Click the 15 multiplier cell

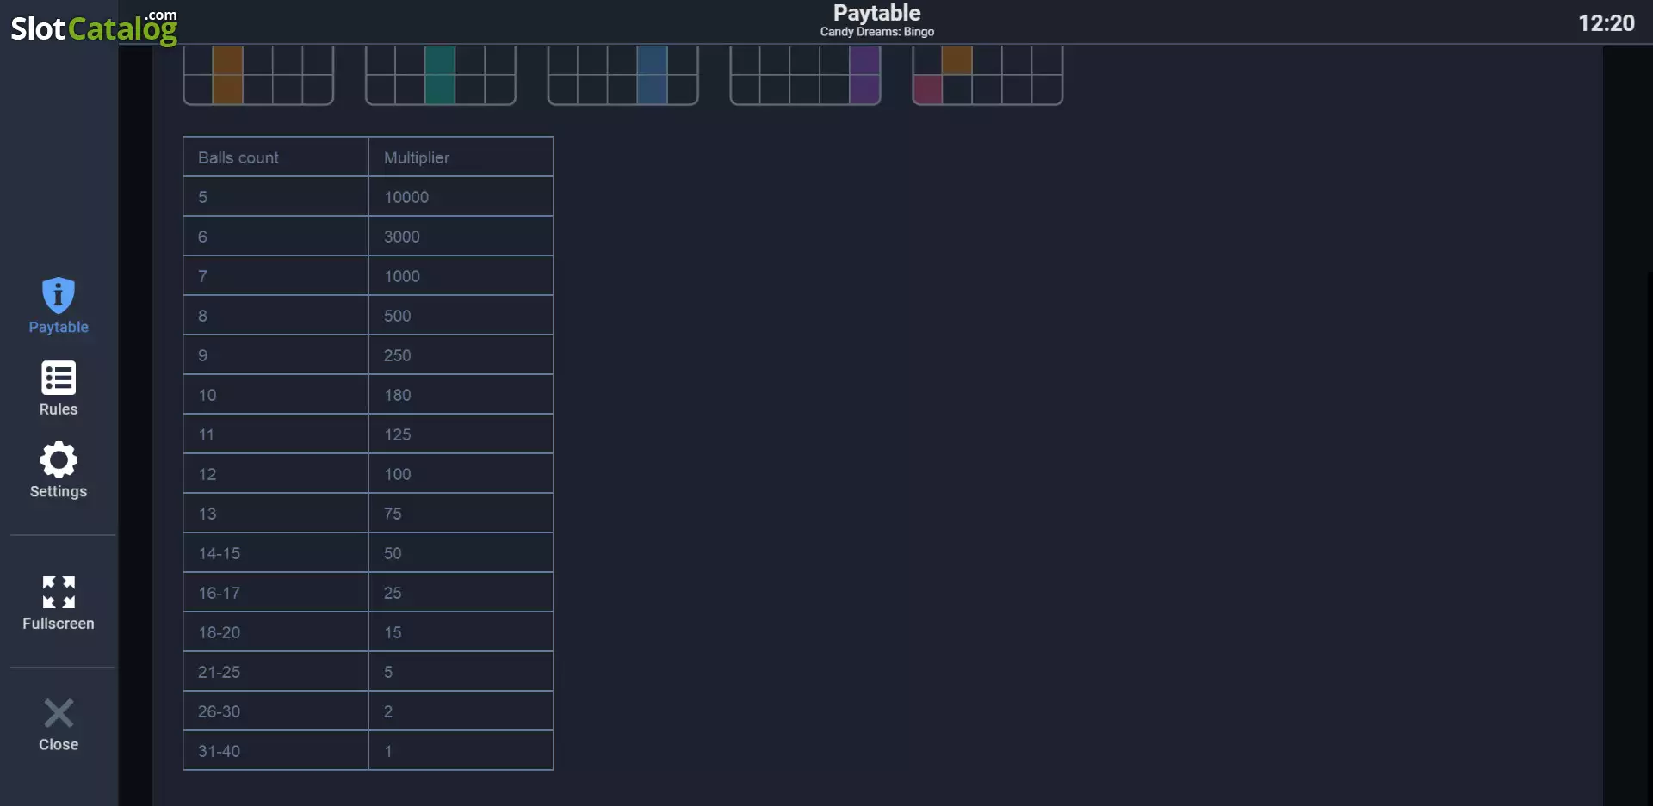[461, 632]
